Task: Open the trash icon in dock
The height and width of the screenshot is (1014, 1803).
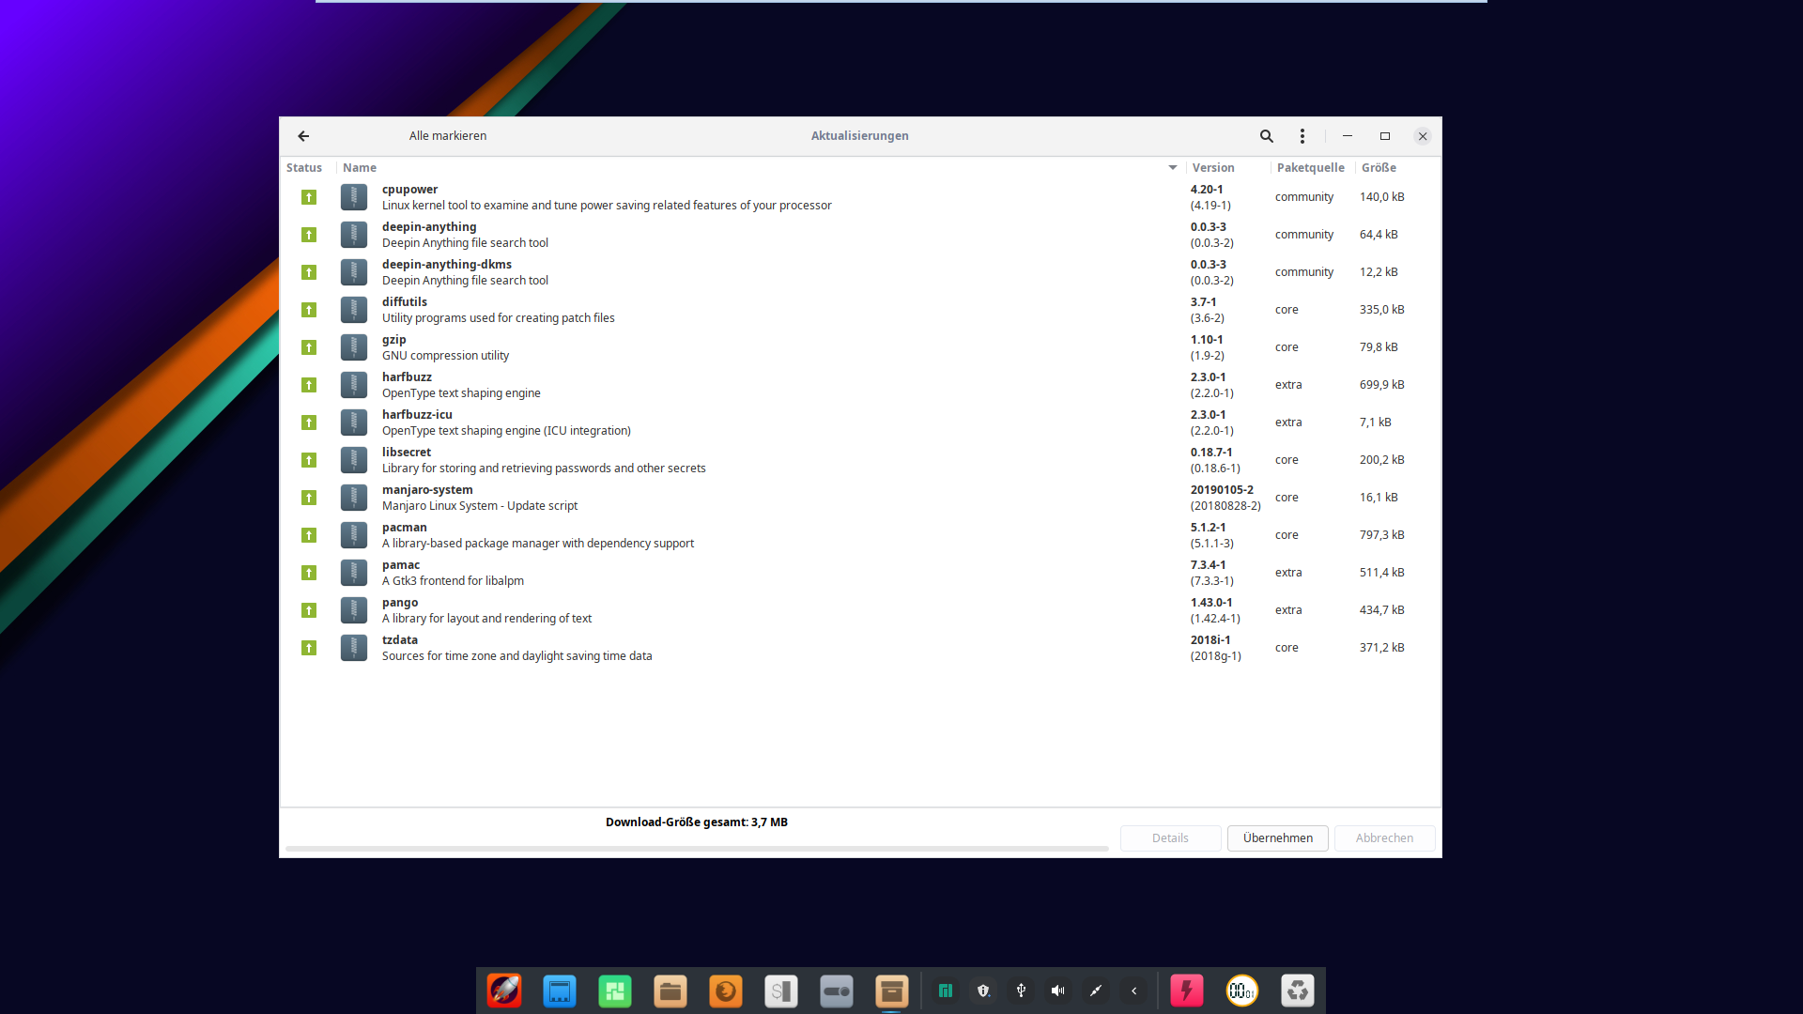Action: tap(1298, 991)
